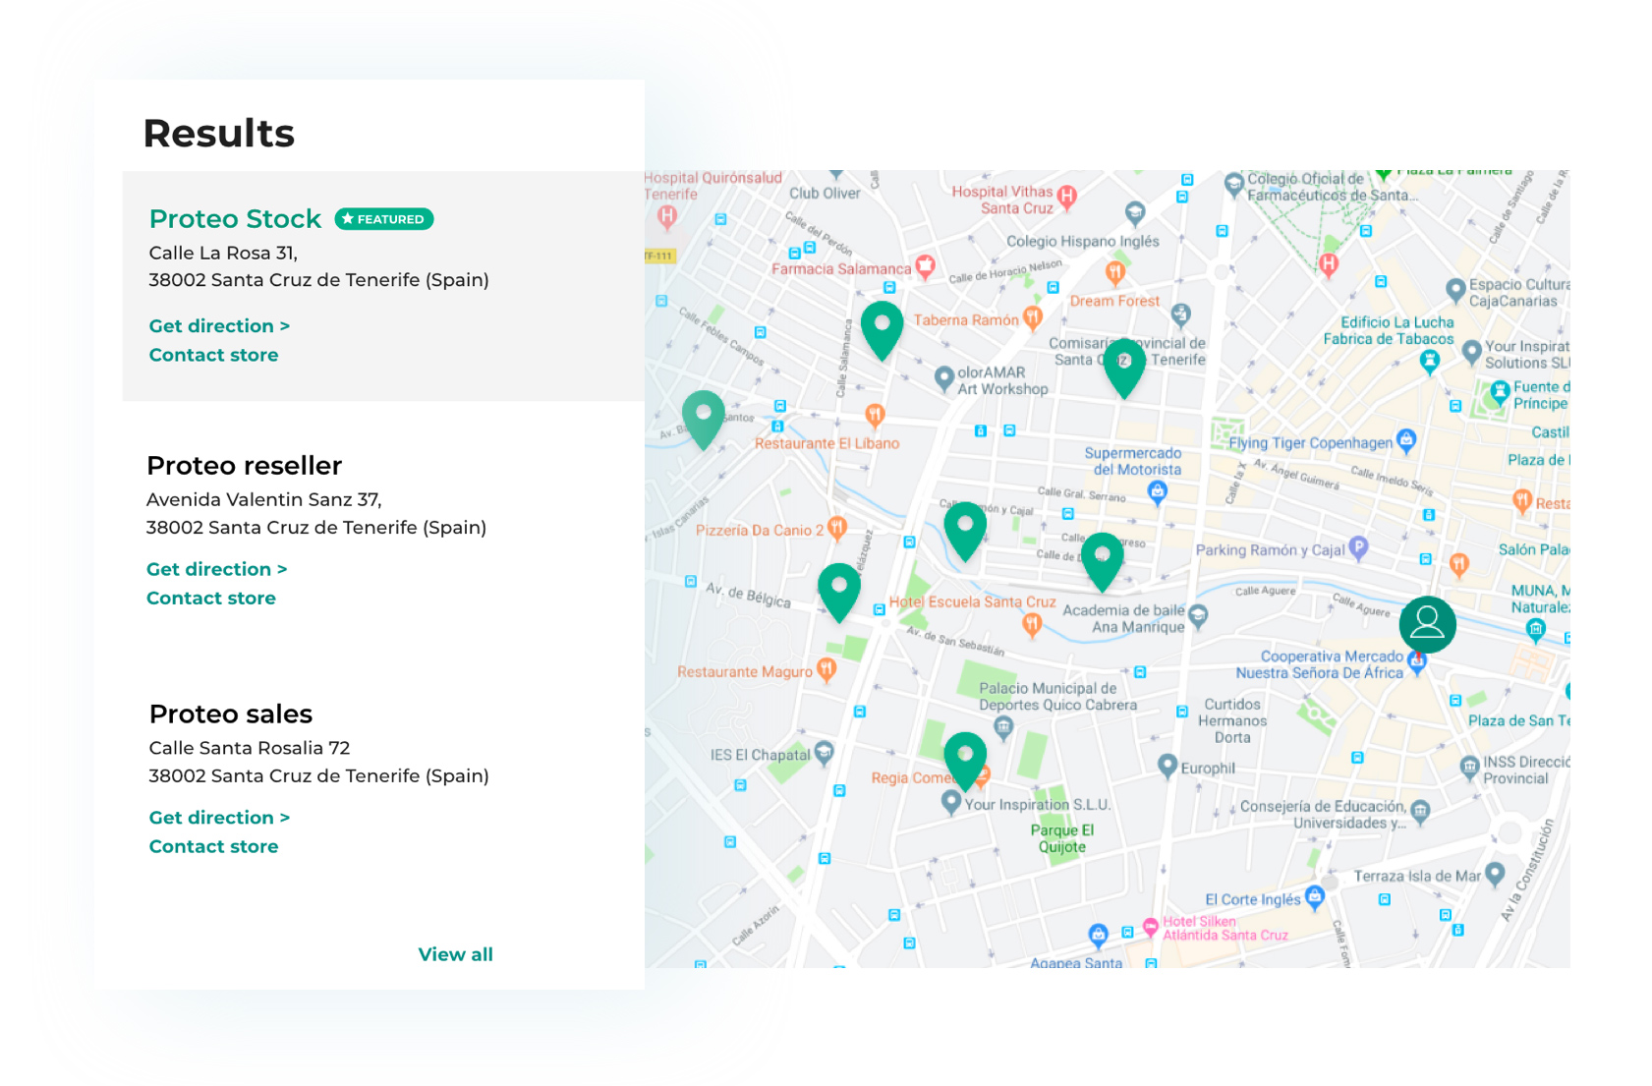Select the user location marker on map
This screenshot has width=1652, height=1086.
[x=1427, y=624]
